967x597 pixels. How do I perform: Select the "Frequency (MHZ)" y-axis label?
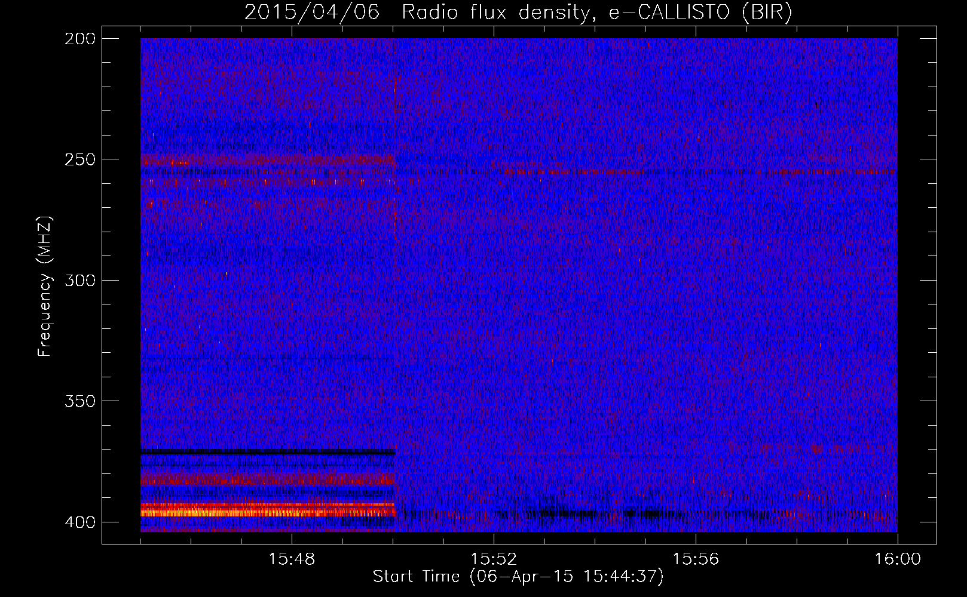tap(44, 287)
